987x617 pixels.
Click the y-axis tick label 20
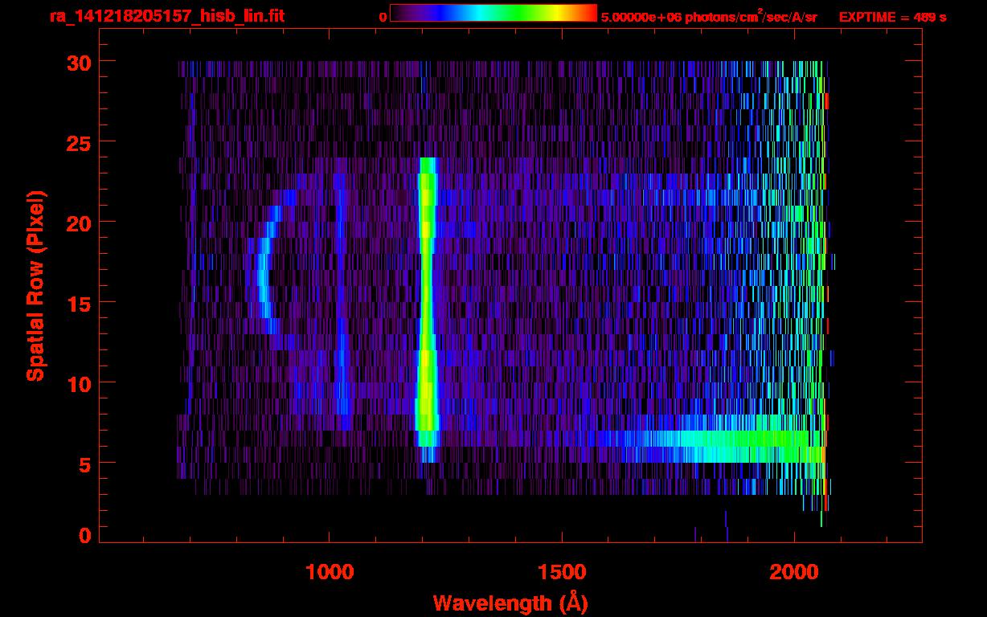[78, 223]
